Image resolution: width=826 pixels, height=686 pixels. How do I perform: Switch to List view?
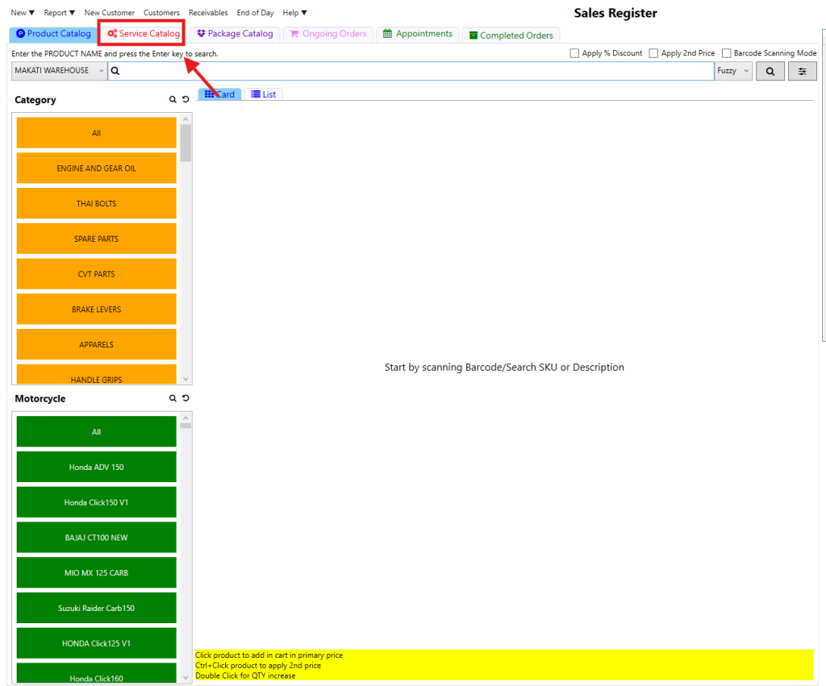[263, 94]
